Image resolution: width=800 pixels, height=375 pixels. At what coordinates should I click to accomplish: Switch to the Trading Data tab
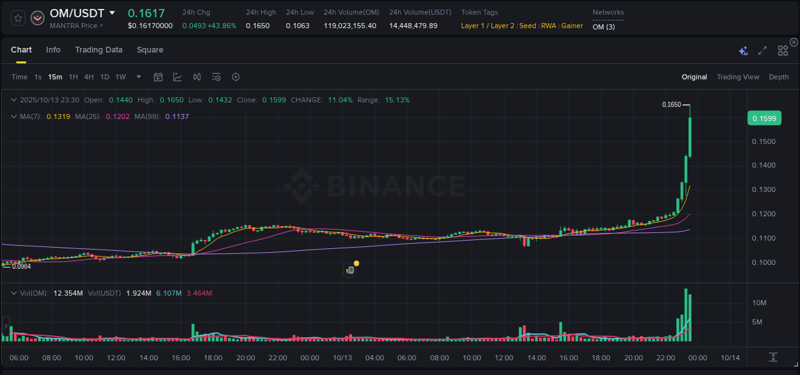pos(99,50)
